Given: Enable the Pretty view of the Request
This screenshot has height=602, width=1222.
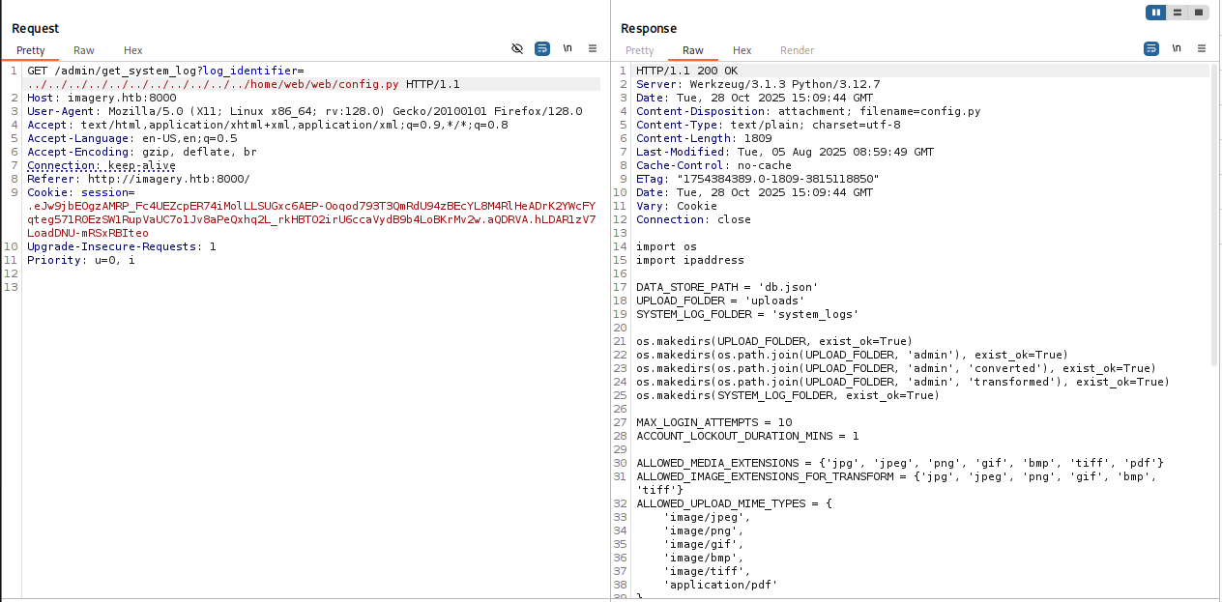Looking at the screenshot, I should tap(30, 50).
